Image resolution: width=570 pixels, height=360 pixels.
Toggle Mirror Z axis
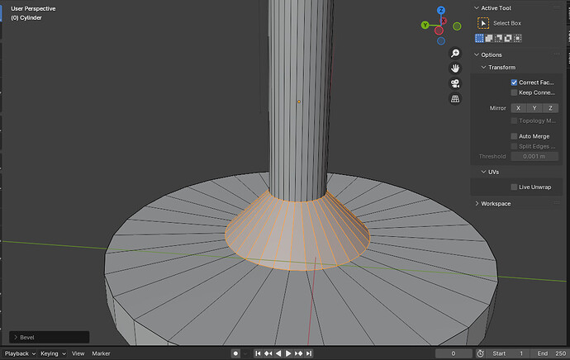pyautogui.click(x=550, y=108)
